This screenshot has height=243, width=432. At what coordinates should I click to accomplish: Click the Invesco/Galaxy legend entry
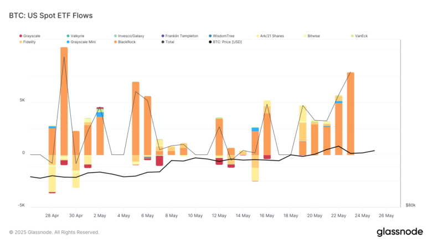(x=128, y=36)
